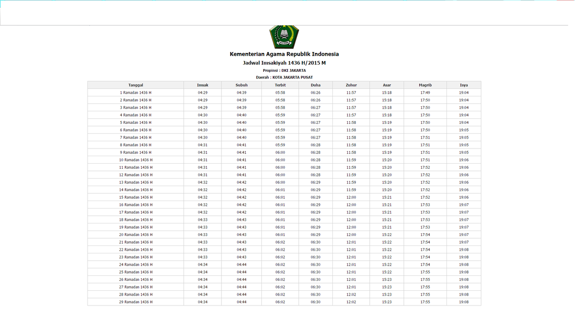The height and width of the screenshot is (323, 575).
Task: Select the '16 Ramadan 1436 H' row label
Action: click(136, 205)
